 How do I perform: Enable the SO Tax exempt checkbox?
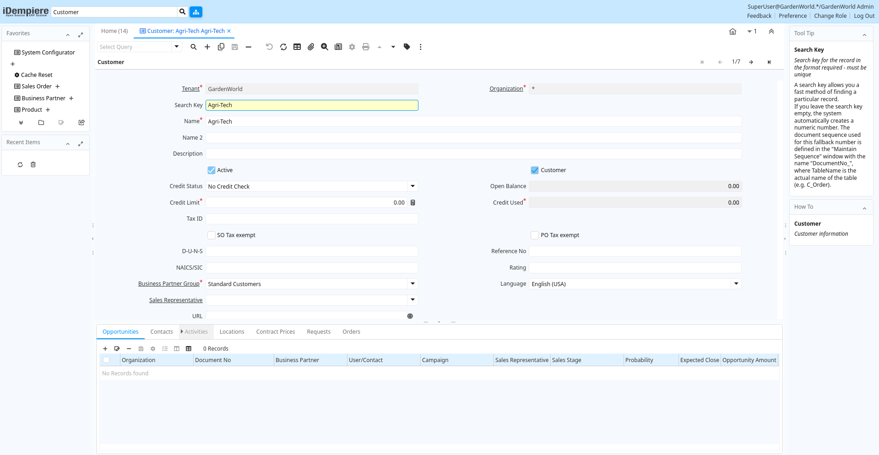point(212,235)
